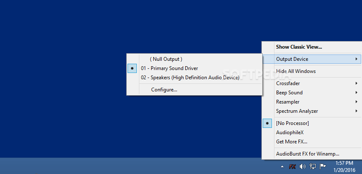The image size is (362, 174).
Task: Open the network connection tray icon
Action: [x=313, y=166]
